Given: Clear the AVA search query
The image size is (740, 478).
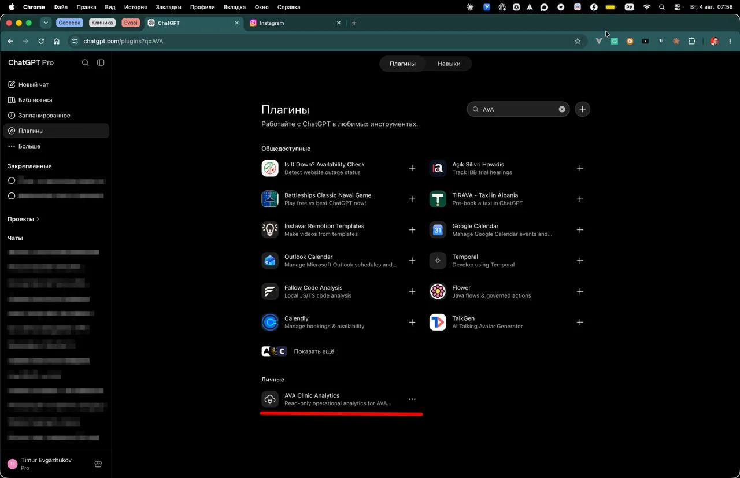Looking at the screenshot, I should click(562, 109).
